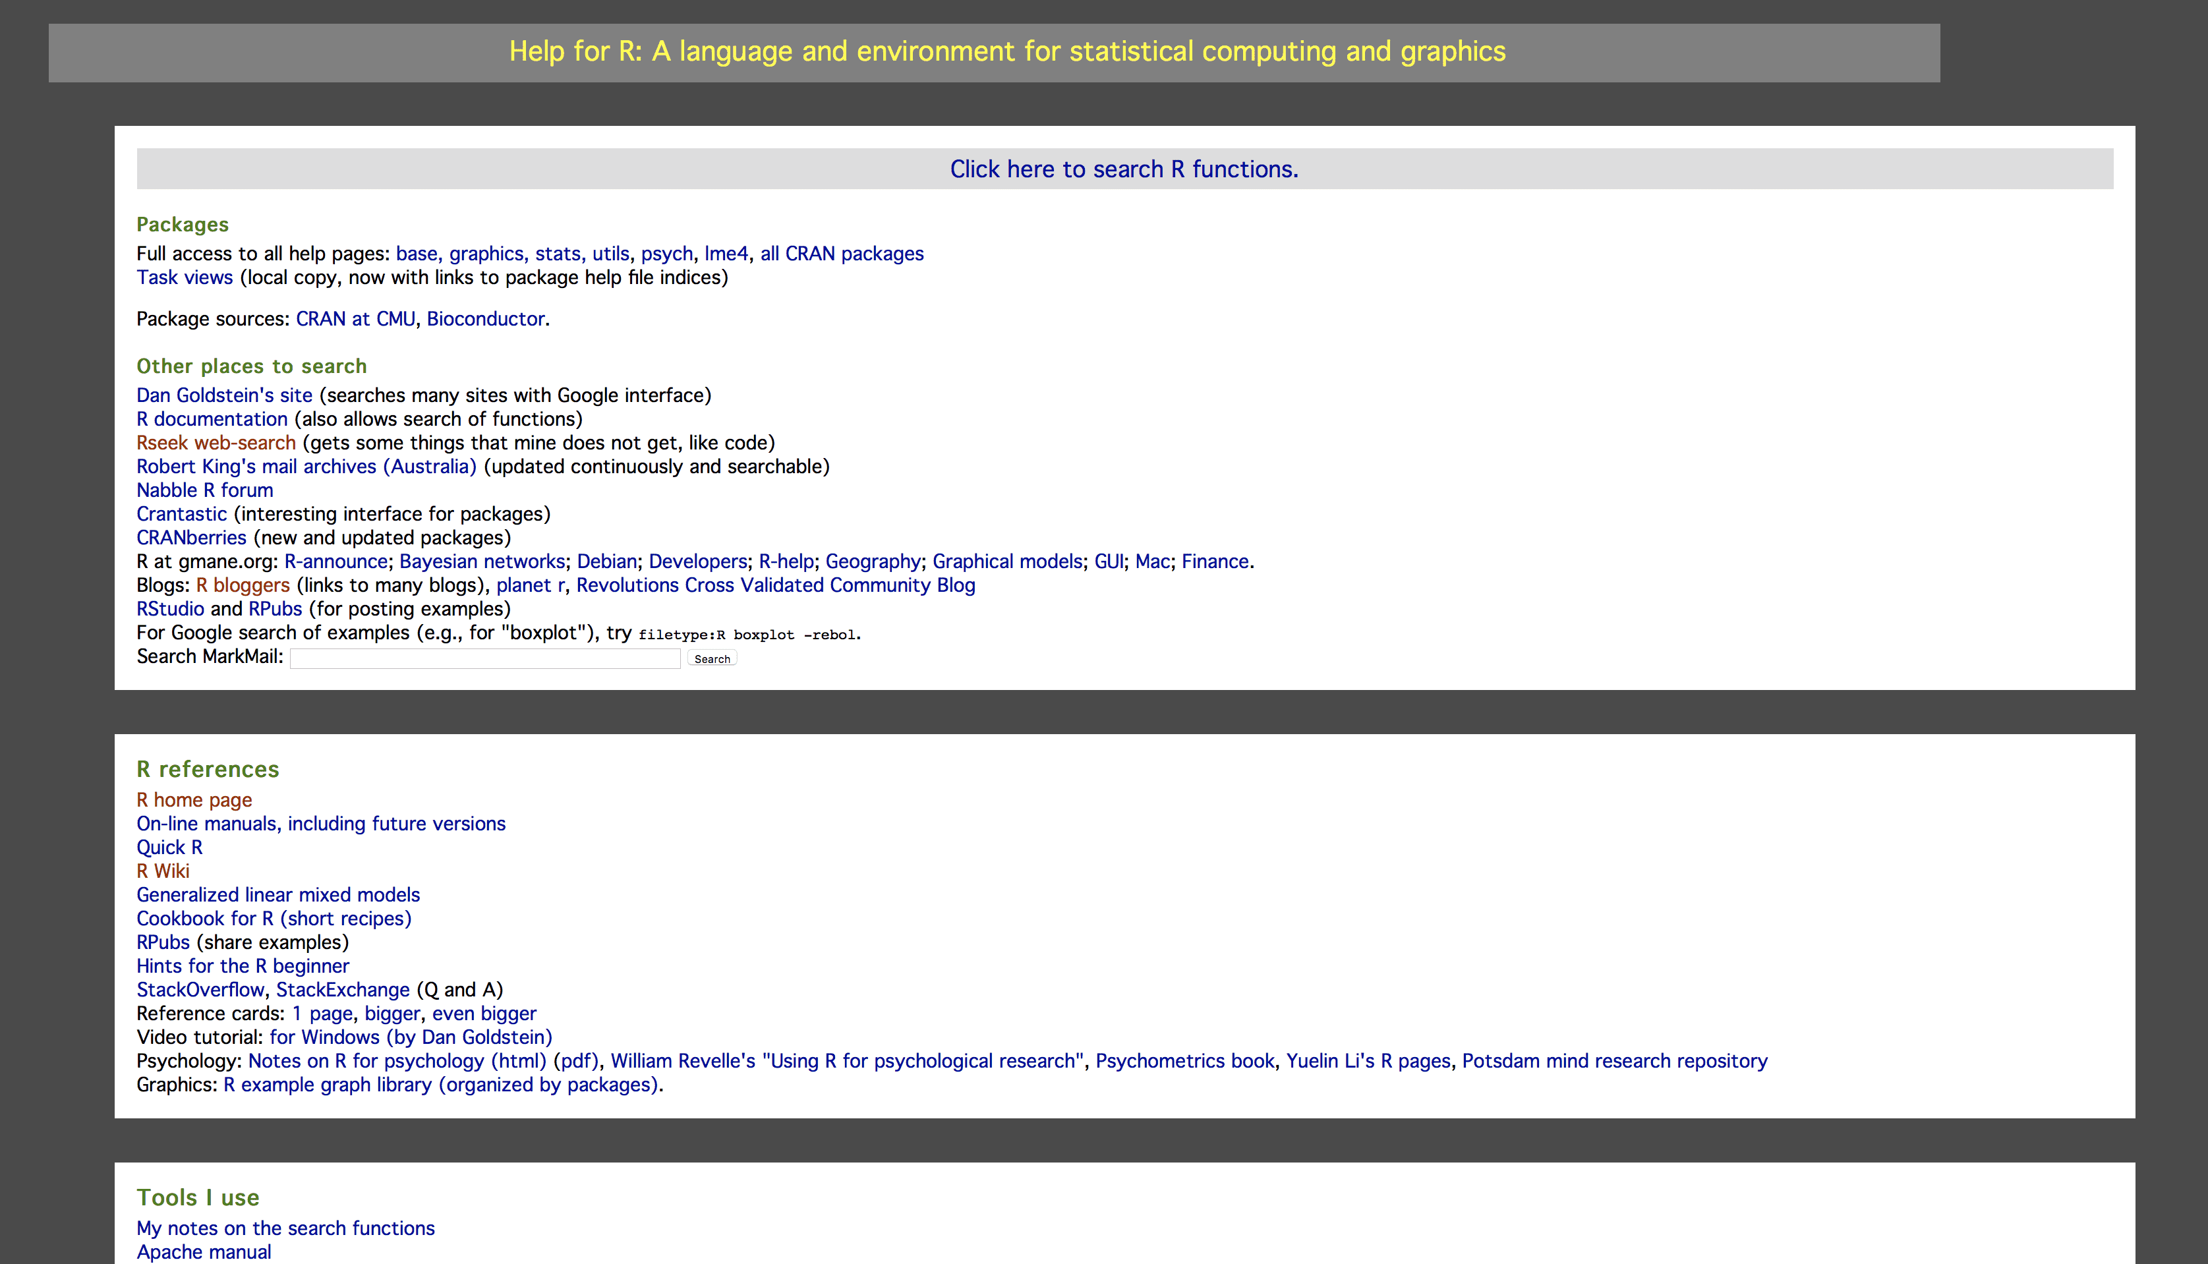Visit the R bloggers link
This screenshot has width=2208, height=1264.
[243, 585]
